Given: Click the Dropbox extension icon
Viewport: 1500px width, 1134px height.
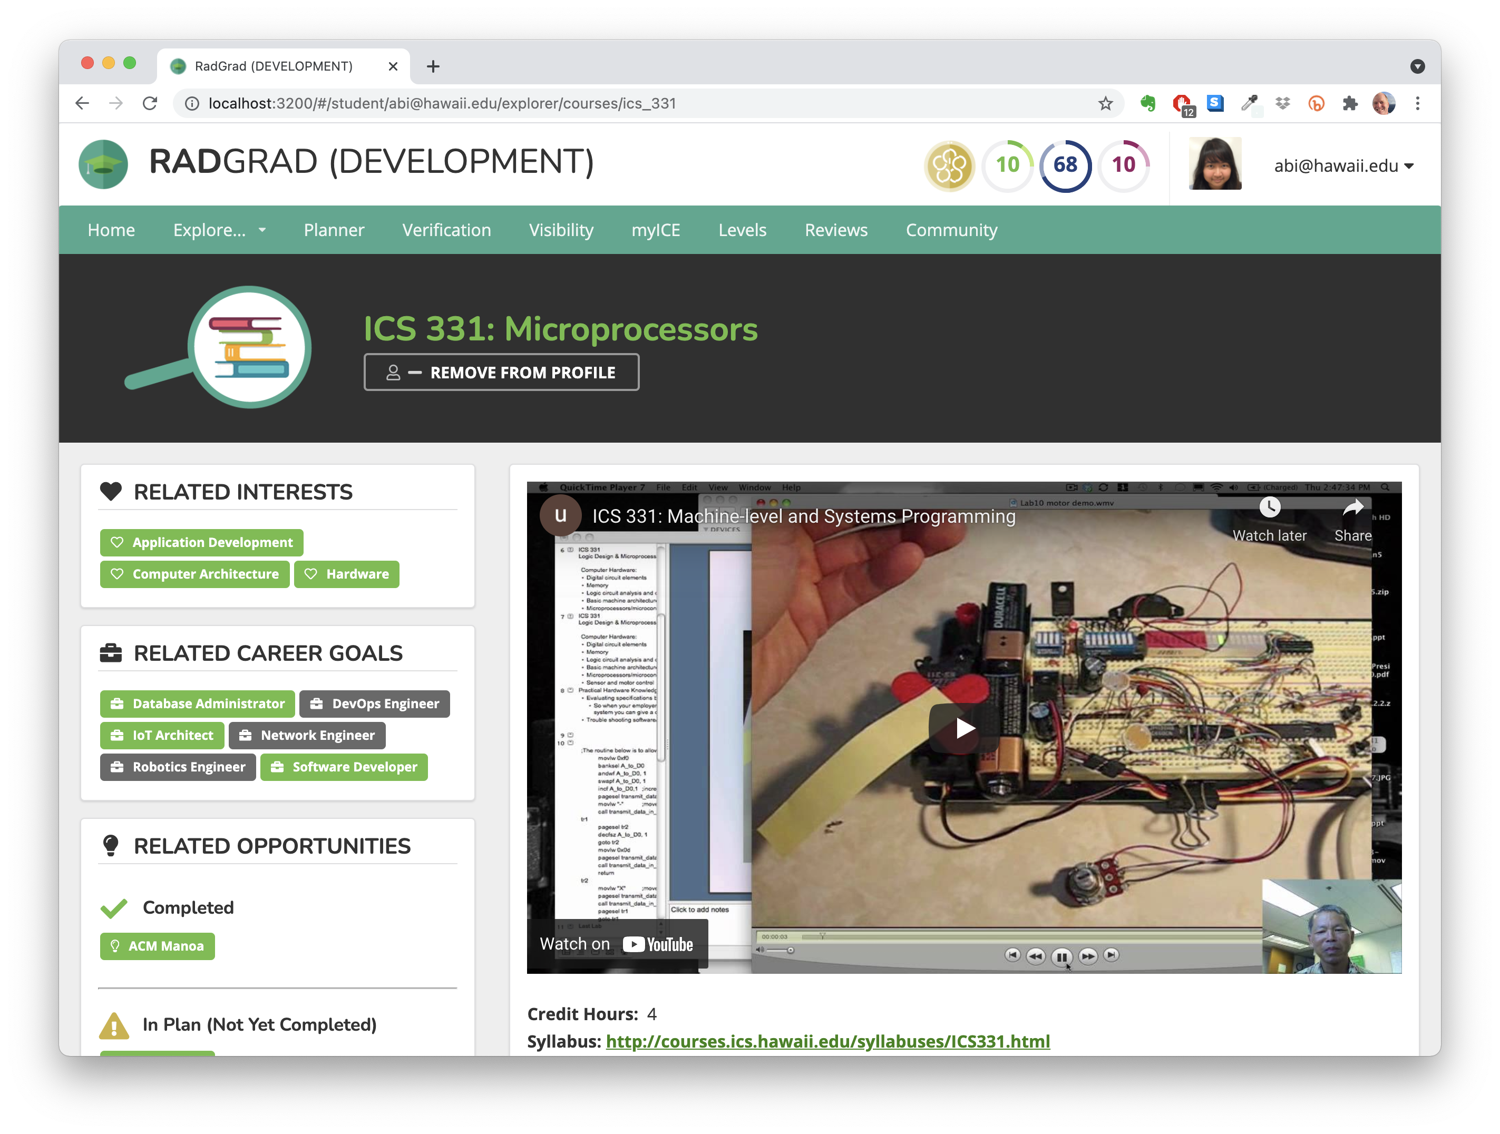Looking at the screenshot, I should pos(1282,103).
